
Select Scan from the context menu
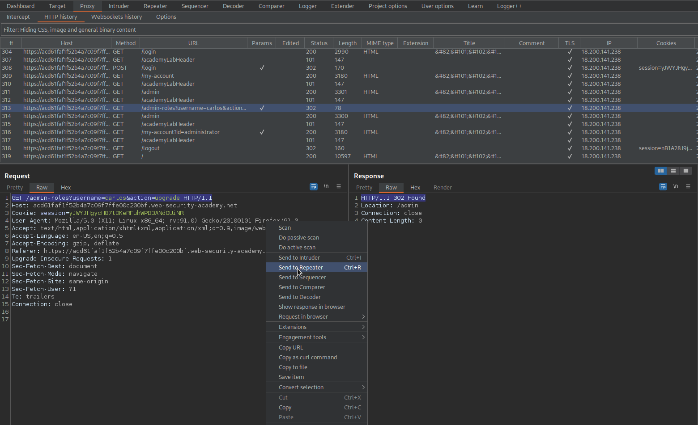(317, 228)
